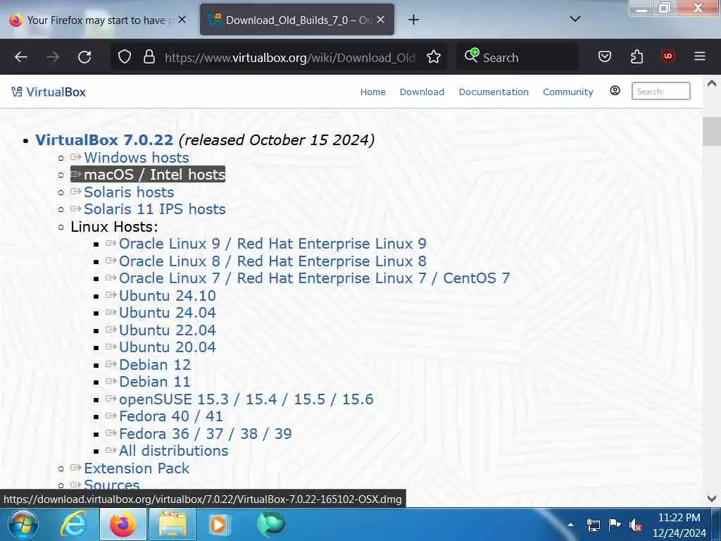Download the Ubuntu 20.04 package
721x541 pixels.
[x=167, y=347]
